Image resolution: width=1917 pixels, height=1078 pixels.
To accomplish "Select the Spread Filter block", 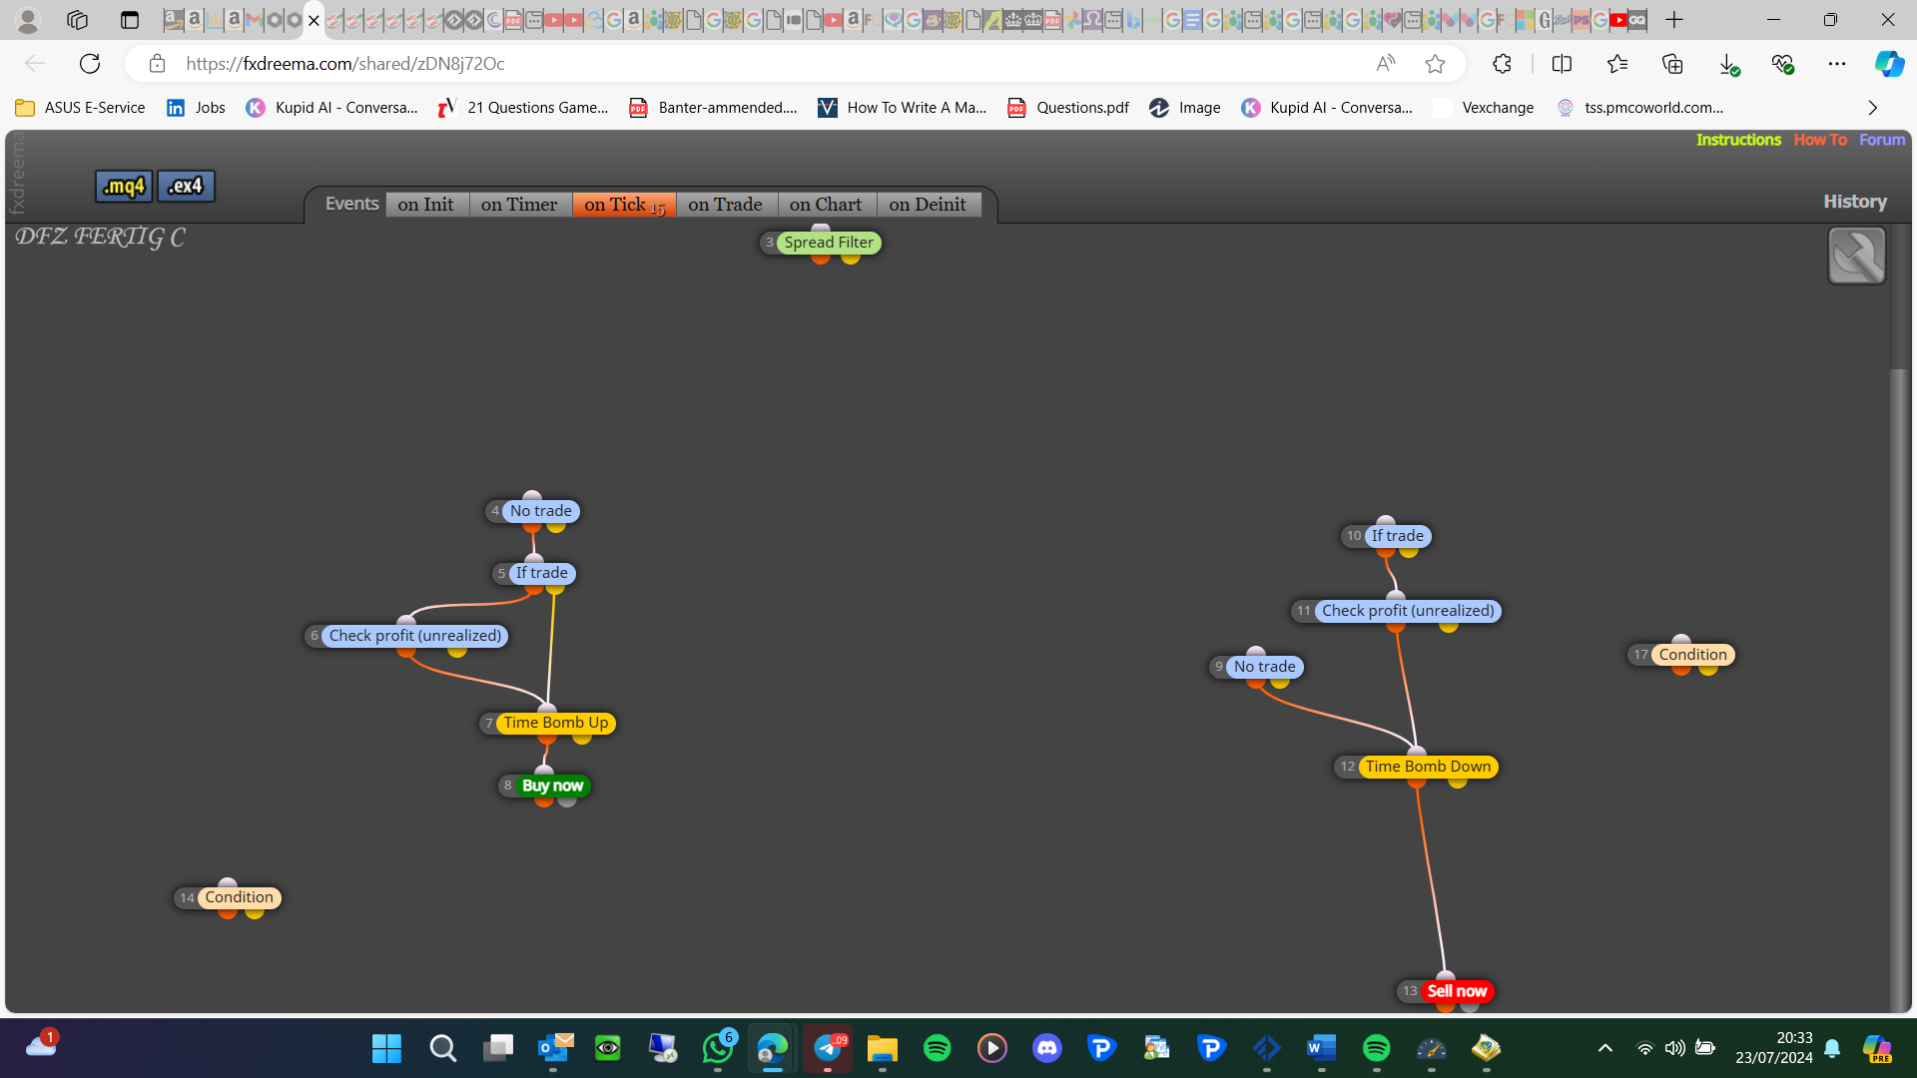I will (x=829, y=243).
